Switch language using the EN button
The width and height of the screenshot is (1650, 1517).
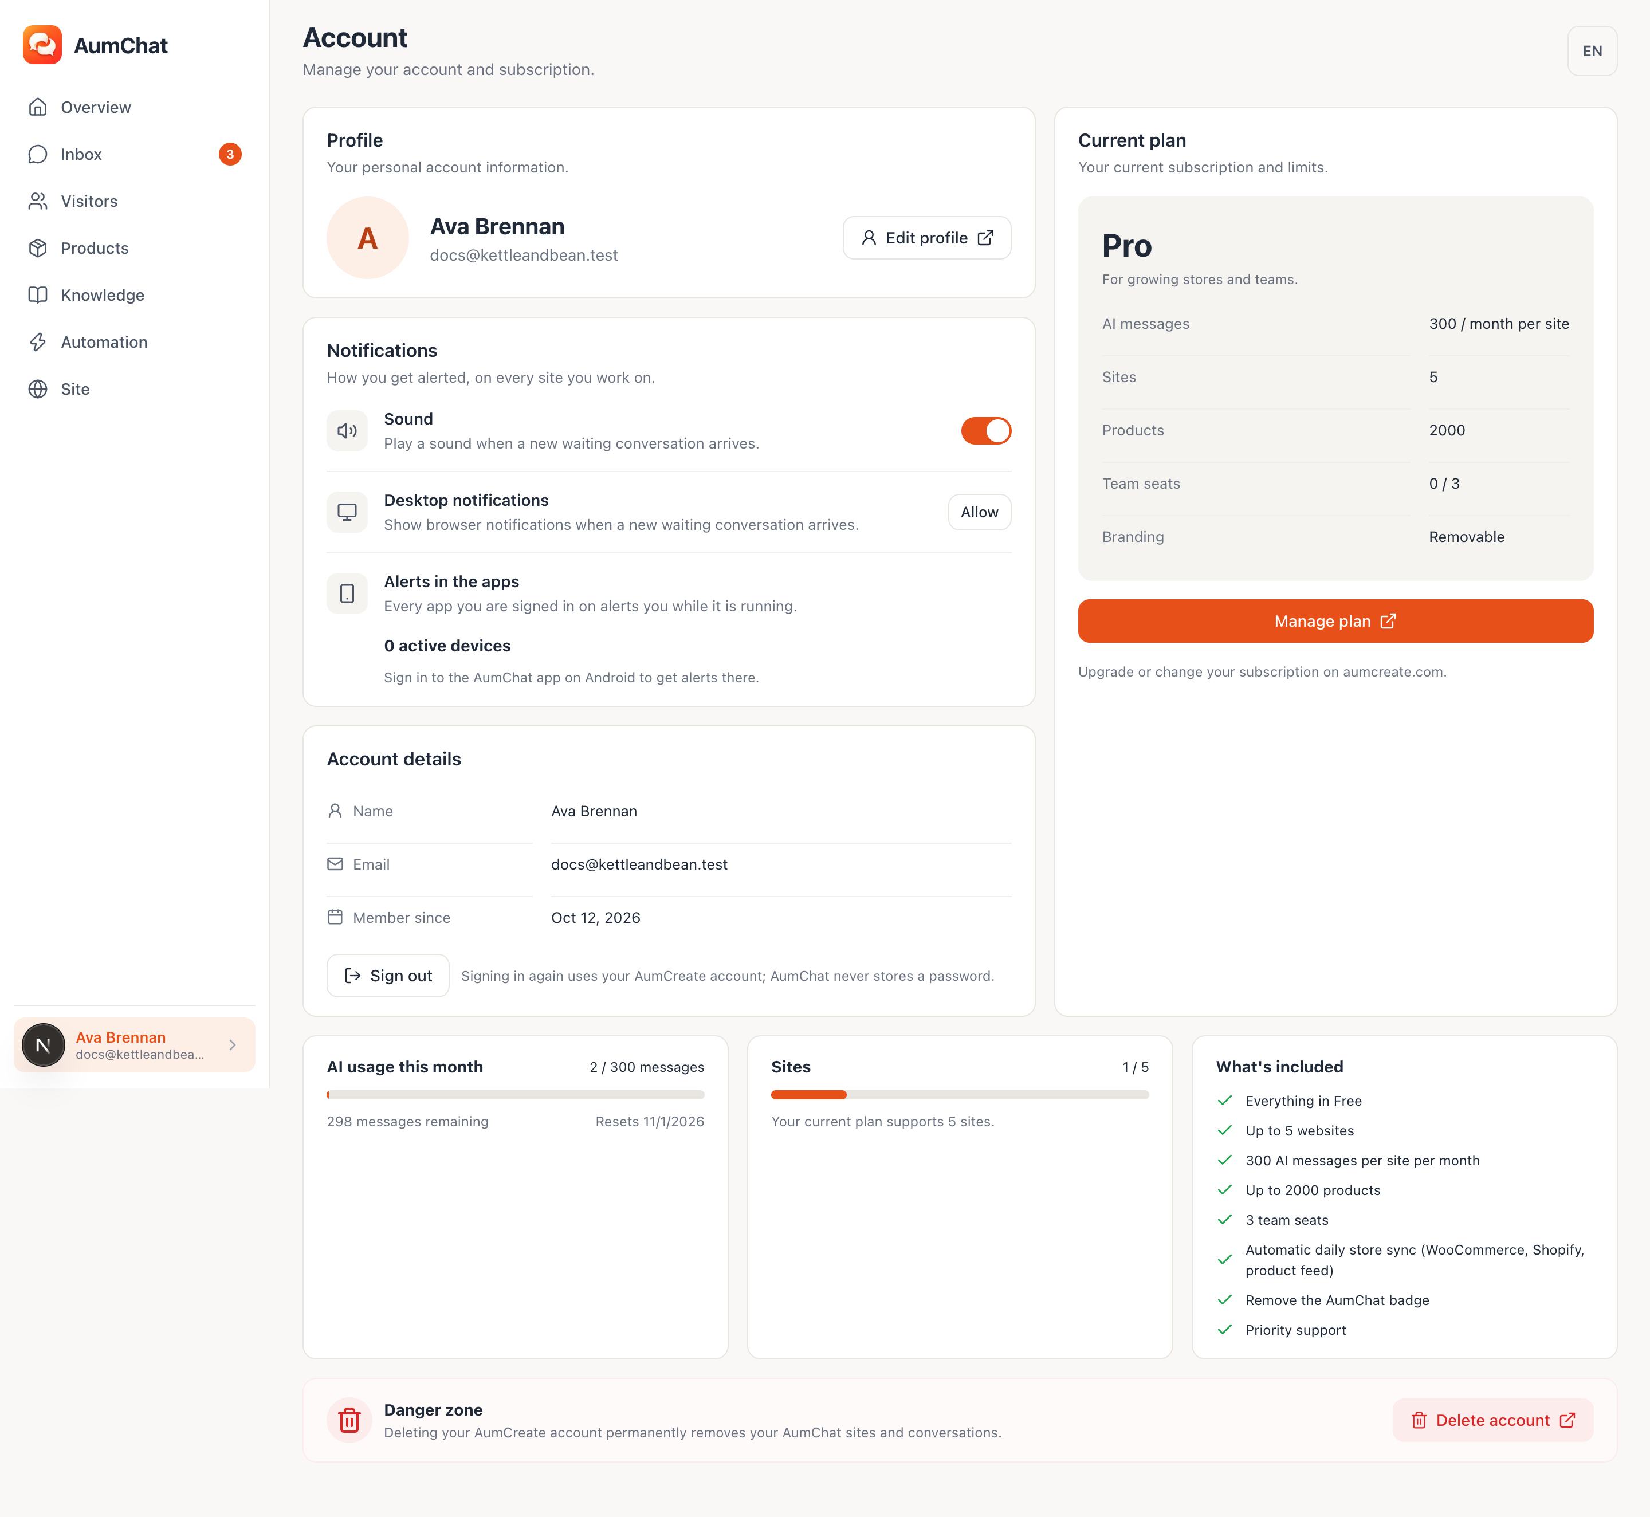tap(1592, 51)
